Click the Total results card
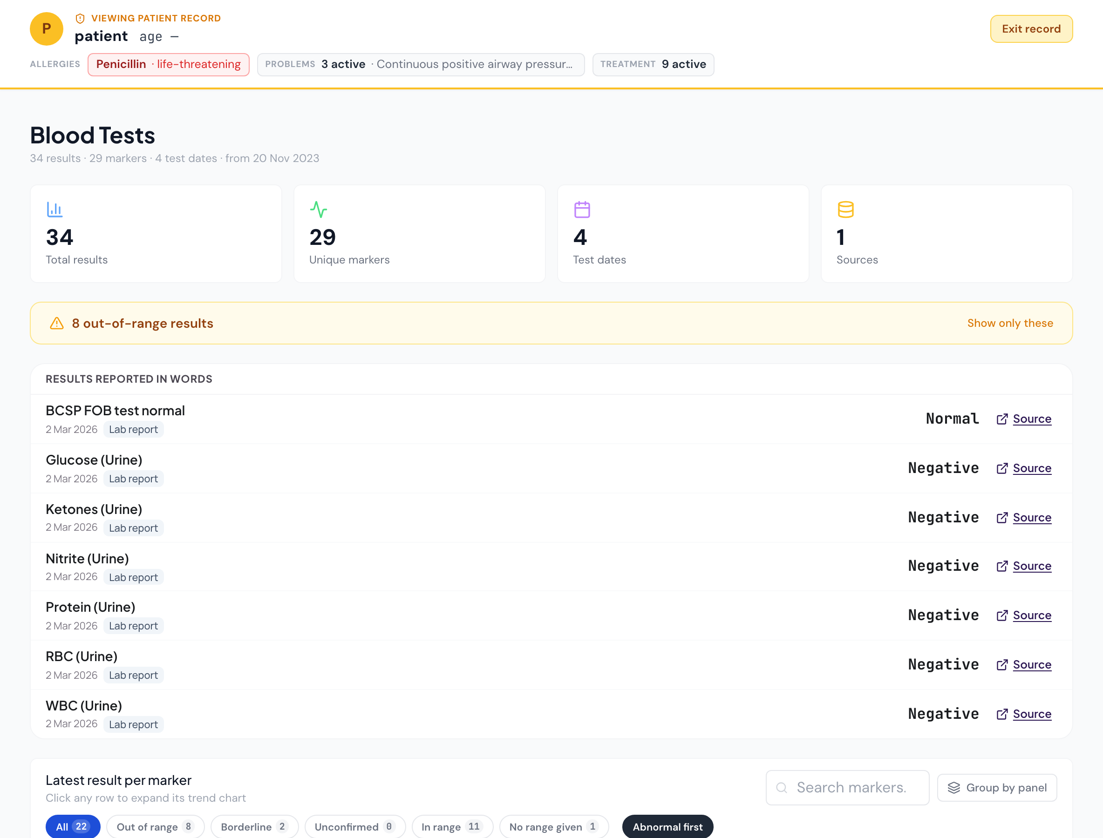1103x838 pixels. coord(156,234)
